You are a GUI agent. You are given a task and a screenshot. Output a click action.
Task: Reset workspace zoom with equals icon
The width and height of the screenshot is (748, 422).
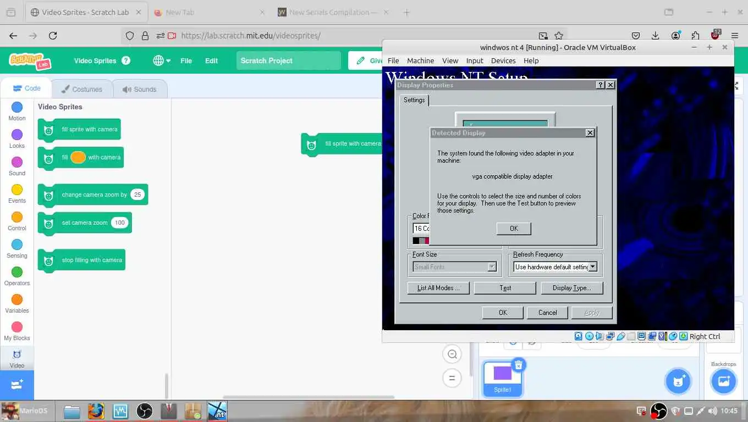click(x=452, y=378)
